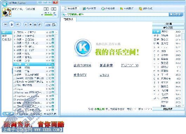Click the blue pill button at the bottom left
Image resolution: width=186 pixels, height=134 pixels.
point(8,114)
